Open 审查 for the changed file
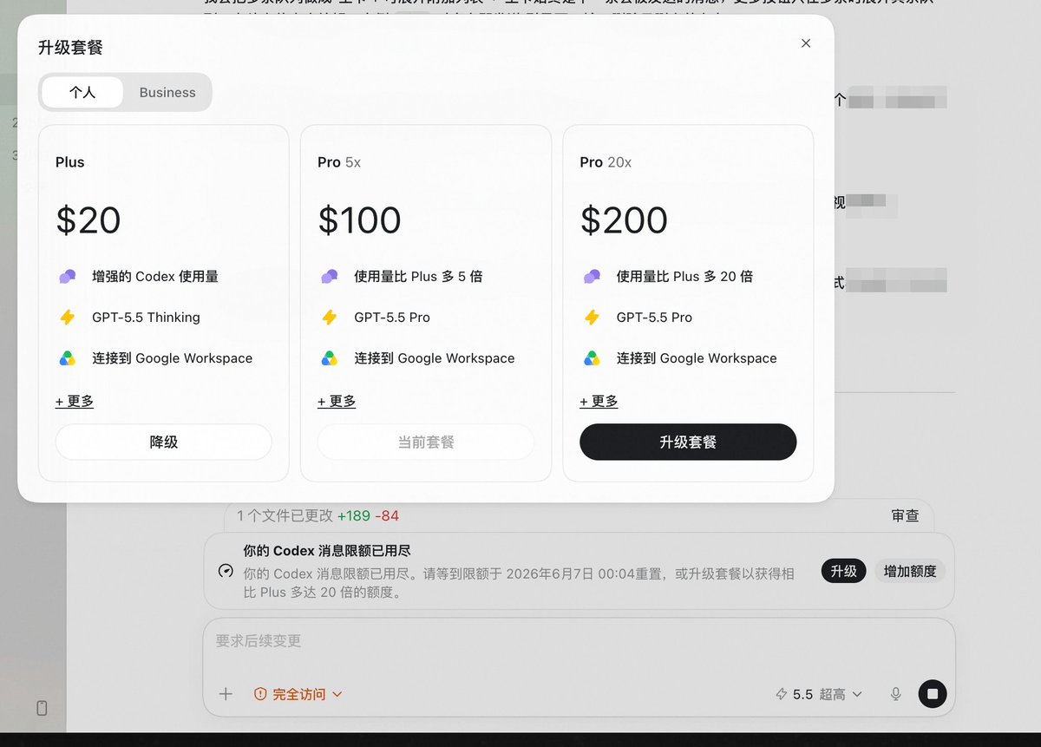 pos(905,515)
